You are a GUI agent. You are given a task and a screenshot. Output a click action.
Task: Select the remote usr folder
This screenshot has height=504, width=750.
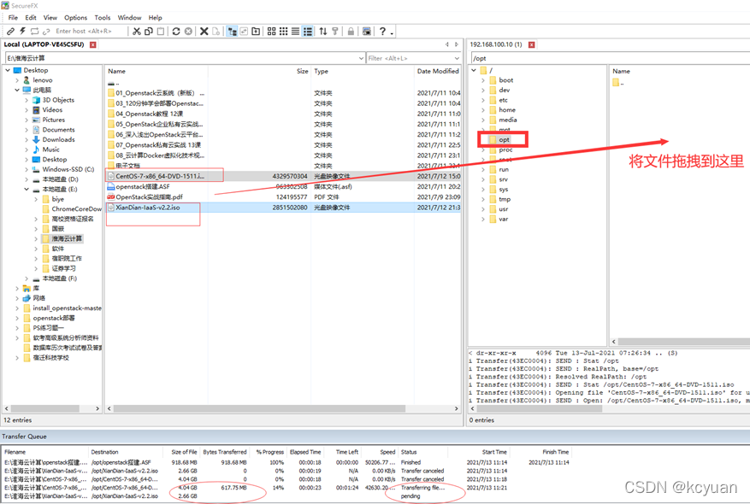503,209
